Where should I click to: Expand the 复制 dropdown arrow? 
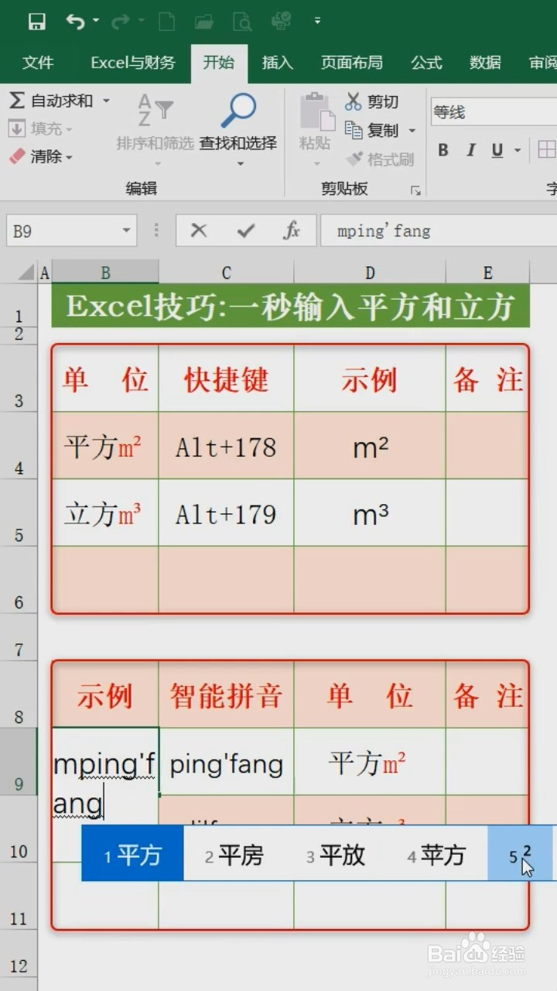tap(412, 130)
